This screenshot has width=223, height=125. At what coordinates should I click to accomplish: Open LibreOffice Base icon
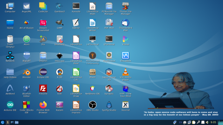click(76, 56)
